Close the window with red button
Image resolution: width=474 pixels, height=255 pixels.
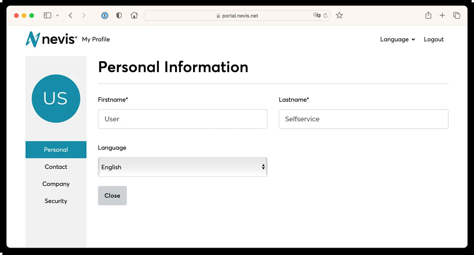point(17,15)
